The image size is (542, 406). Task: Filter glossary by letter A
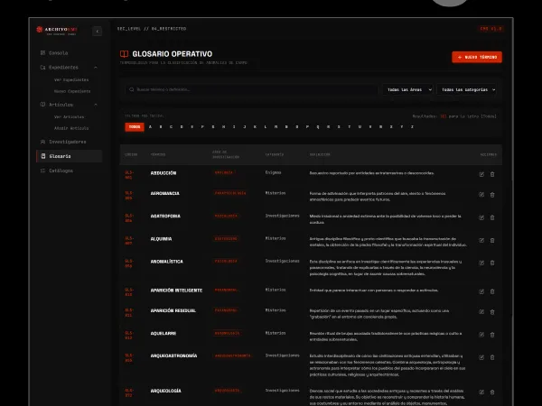point(150,126)
